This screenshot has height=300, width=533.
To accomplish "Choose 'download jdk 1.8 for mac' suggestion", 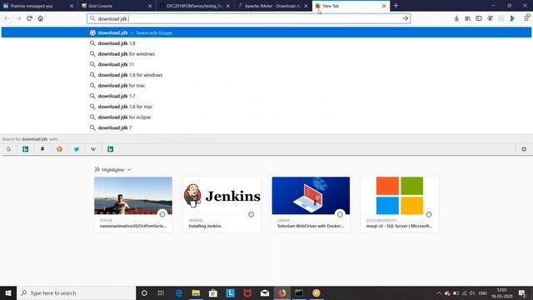I will coord(266,107).
